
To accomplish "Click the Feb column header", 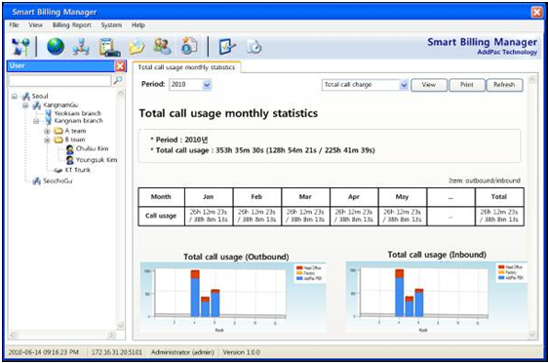I will 256,197.
